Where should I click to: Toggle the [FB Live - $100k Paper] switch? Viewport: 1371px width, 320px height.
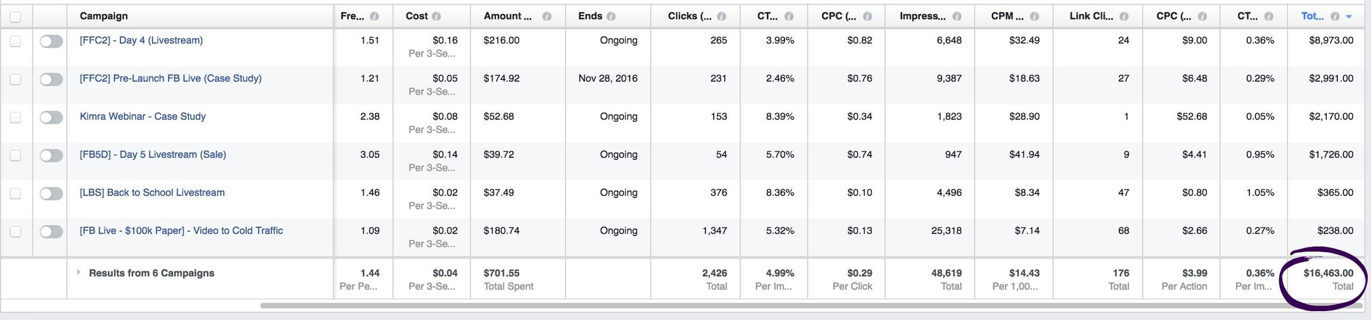(x=51, y=232)
